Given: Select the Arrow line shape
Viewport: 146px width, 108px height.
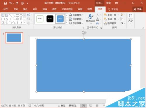Looking at the screenshot, I should click(x=14, y=15).
